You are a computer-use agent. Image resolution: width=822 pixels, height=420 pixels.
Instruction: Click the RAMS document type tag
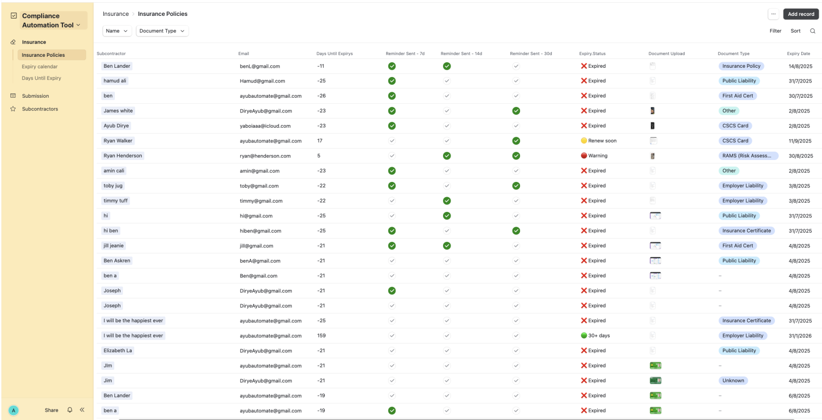point(748,156)
